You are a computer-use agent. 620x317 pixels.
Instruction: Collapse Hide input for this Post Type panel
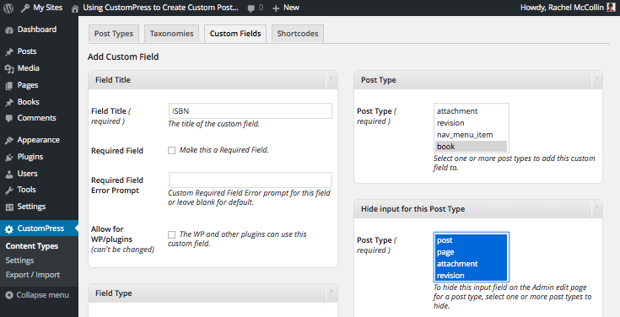coord(597,208)
